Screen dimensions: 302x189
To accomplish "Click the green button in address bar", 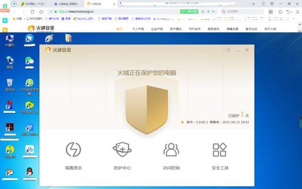I will click(x=189, y=11).
